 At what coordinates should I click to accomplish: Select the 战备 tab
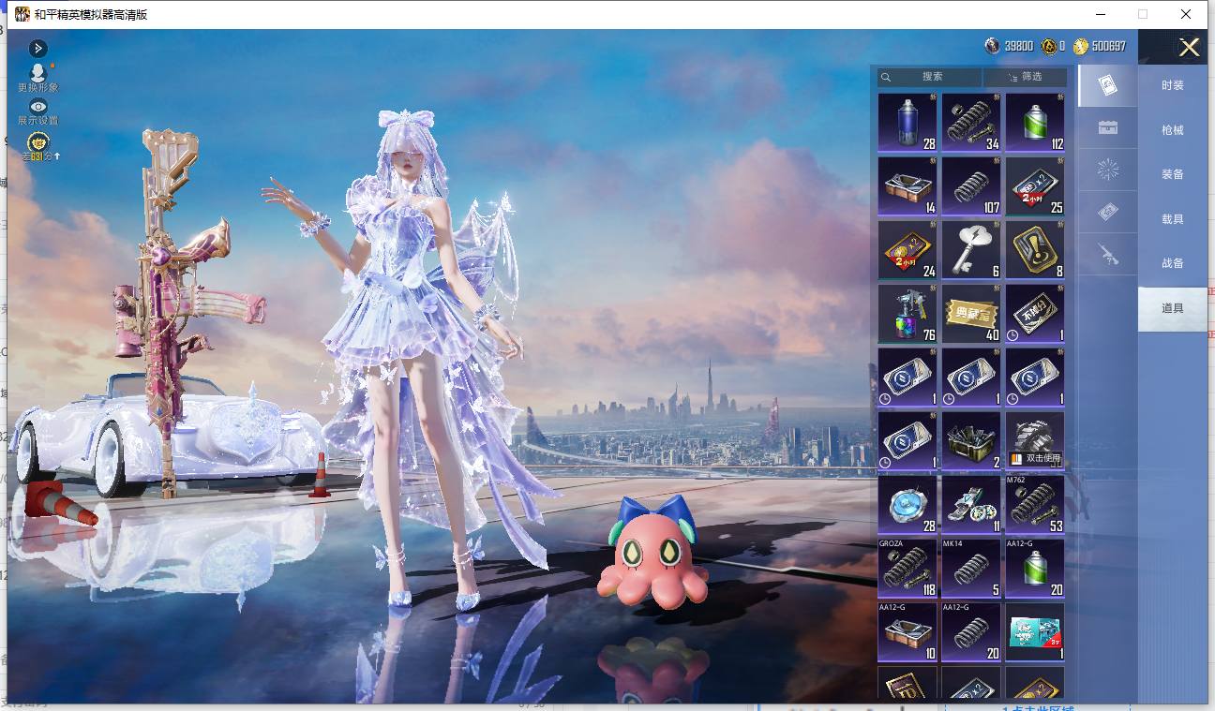point(1172,263)
